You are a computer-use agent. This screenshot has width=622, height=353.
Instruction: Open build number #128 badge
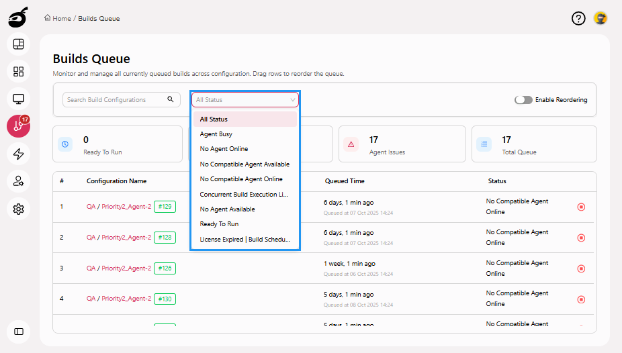pyautogui.click(x=165, y=238)
